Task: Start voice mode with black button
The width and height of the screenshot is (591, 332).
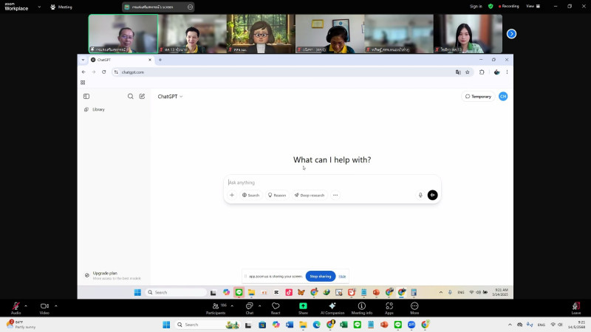Action: coord(432,195)
